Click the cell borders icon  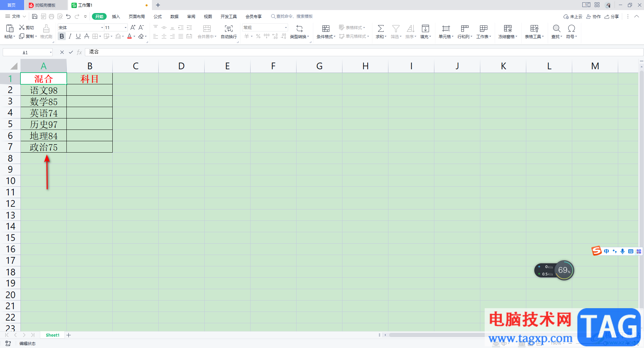click(95, 36)
